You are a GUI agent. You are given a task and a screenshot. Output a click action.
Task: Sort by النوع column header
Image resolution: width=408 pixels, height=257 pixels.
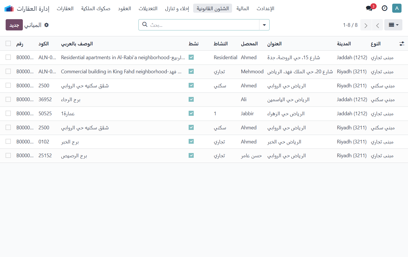376,44
